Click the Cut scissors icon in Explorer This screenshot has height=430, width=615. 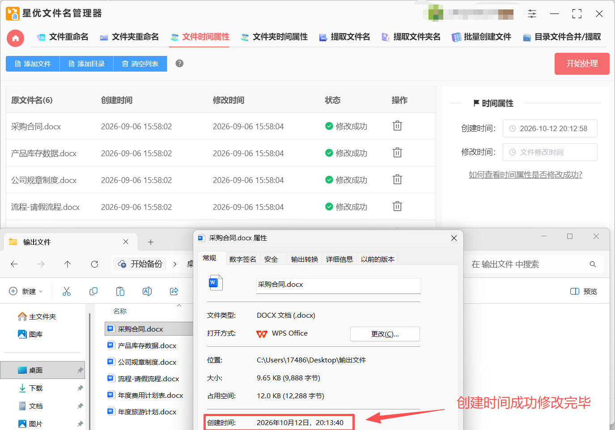click(67, 291)
